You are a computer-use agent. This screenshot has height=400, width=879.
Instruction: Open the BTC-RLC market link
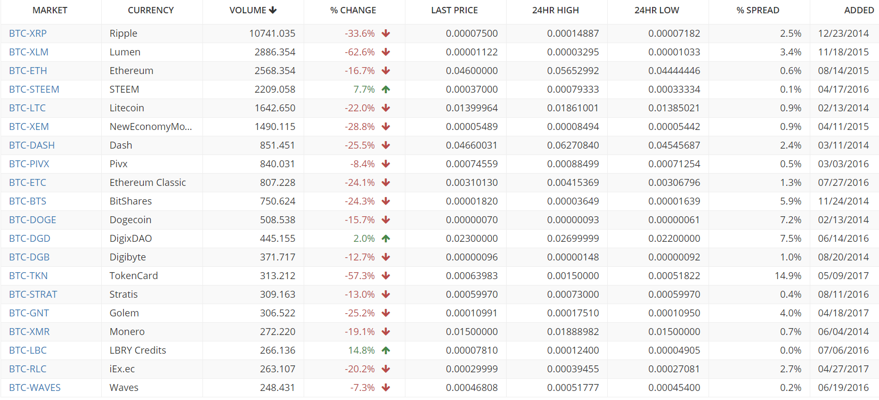28,369
